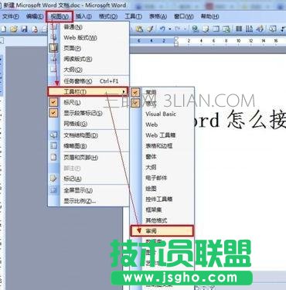This screenshot has width=286, height=290.
Task: Click the Save diskette toolbar icon
Action: 24,29
